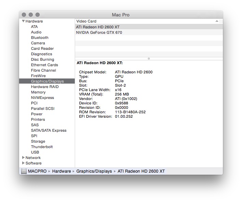Image resolution: width=242 pixels, height=202 pixels.
Task: Click the Chipset Model value
Action: [134, 72]
